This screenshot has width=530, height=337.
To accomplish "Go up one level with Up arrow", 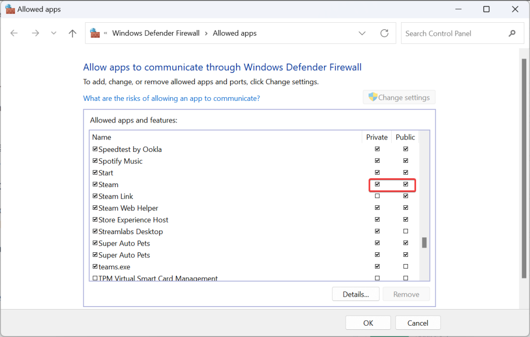I will (x=72, y=33).
